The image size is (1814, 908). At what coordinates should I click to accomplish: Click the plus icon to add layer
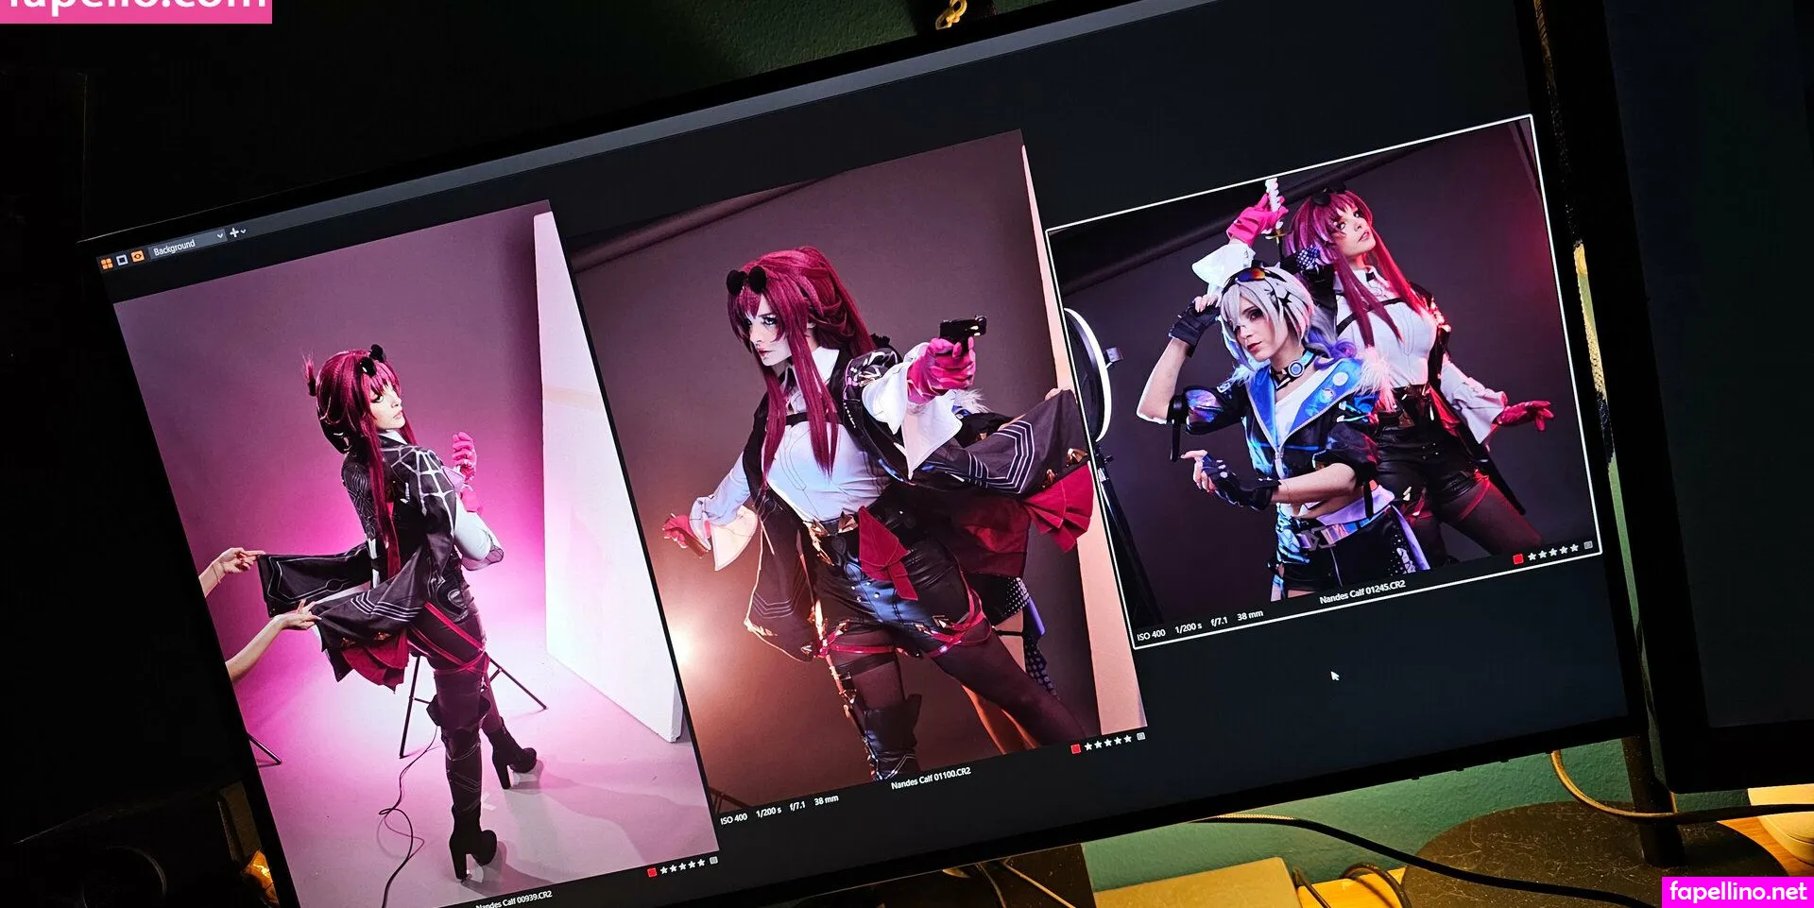233,232
